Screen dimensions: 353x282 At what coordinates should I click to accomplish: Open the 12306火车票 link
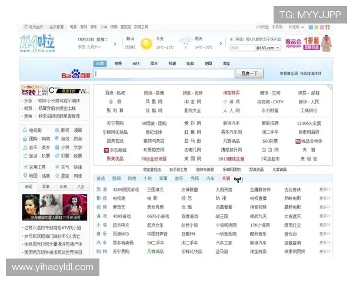(309, 123)
